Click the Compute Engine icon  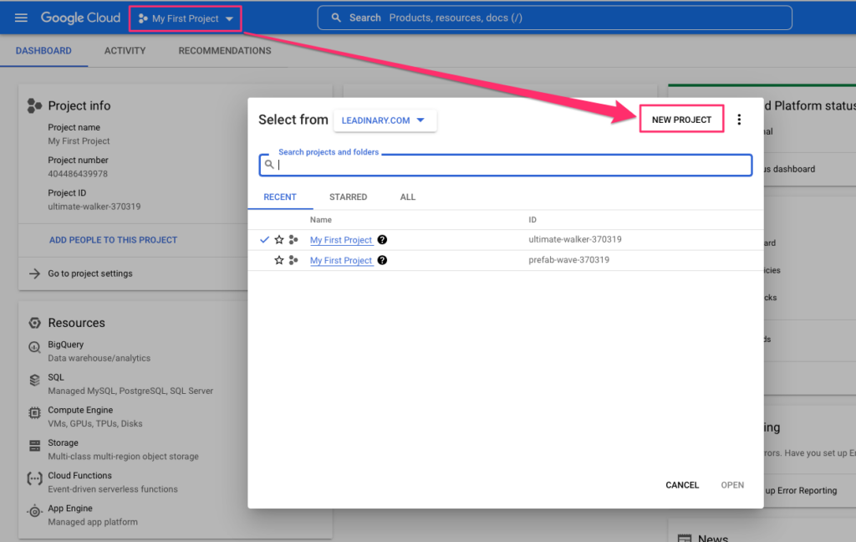pyautogui.click(x=34, y=413)
